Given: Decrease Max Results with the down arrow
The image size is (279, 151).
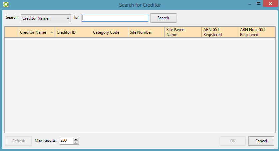Looking at the screenshot, I should (76, 142).
